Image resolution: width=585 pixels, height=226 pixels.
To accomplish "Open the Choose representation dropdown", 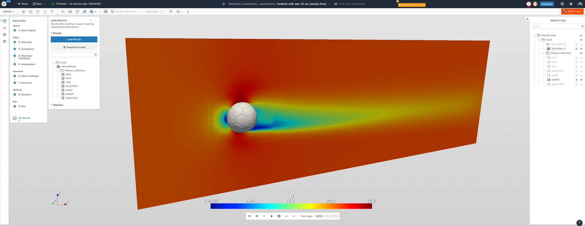I will tap(126, 12).
